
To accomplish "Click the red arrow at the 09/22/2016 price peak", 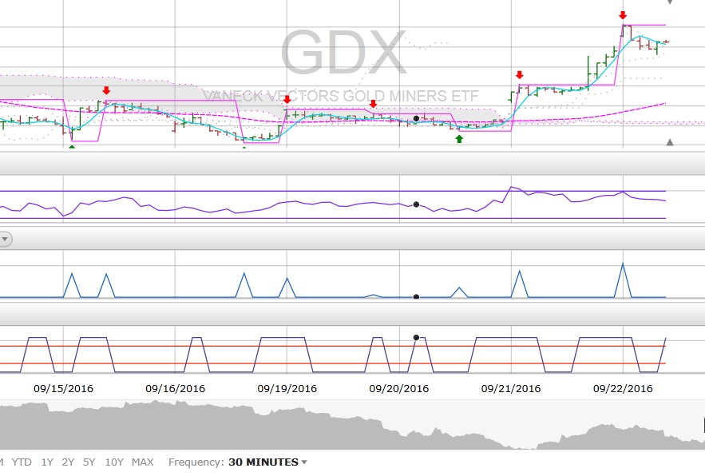I will [x=623, y=15].
